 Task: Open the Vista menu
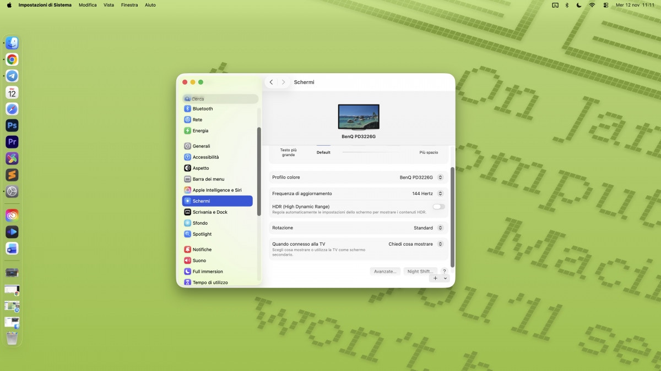[109, 5]
